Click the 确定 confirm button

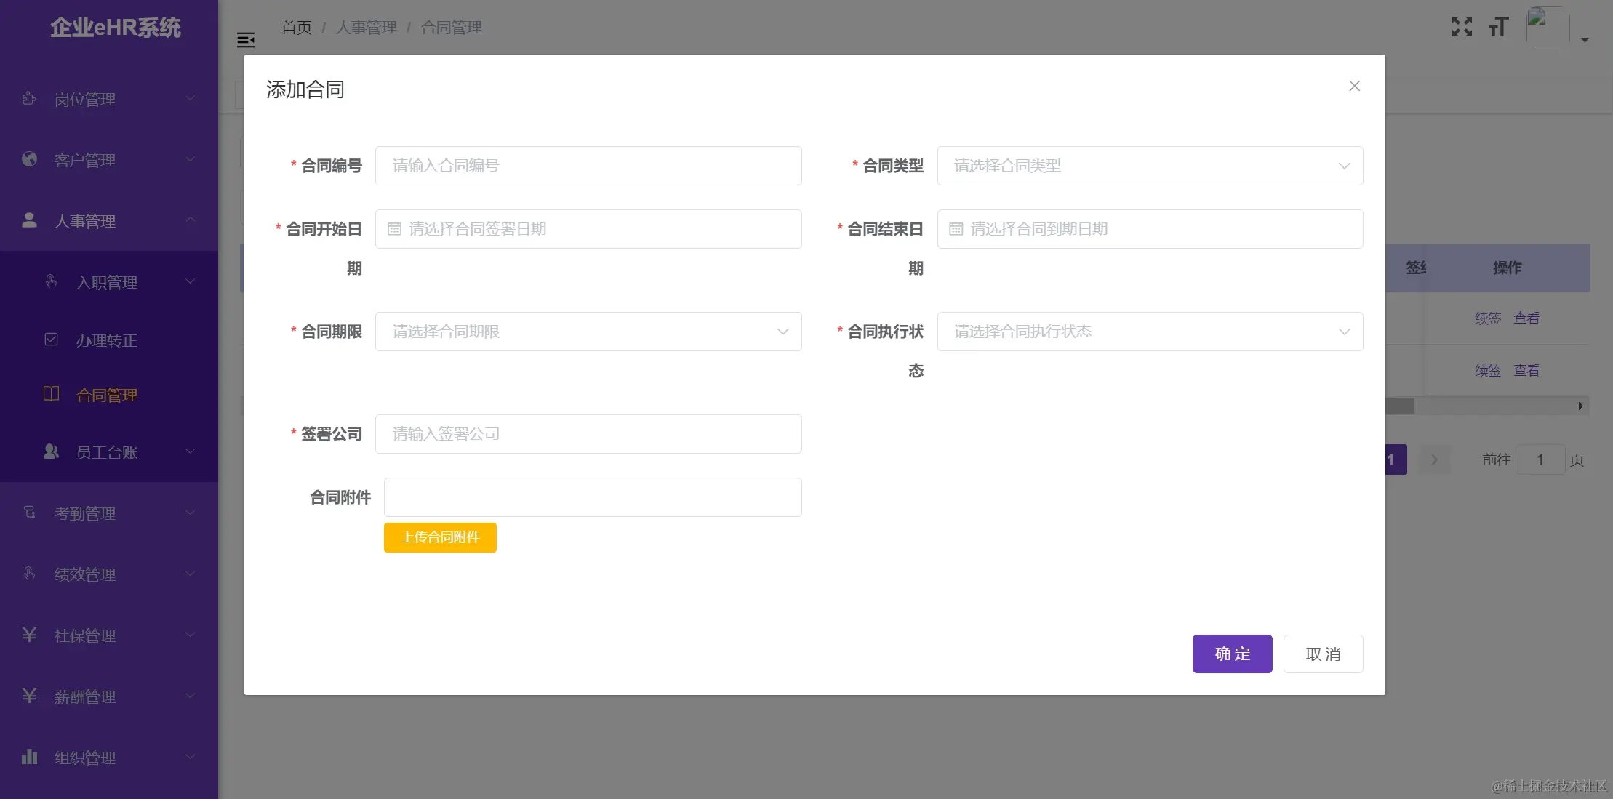(x=1232, y=654)
